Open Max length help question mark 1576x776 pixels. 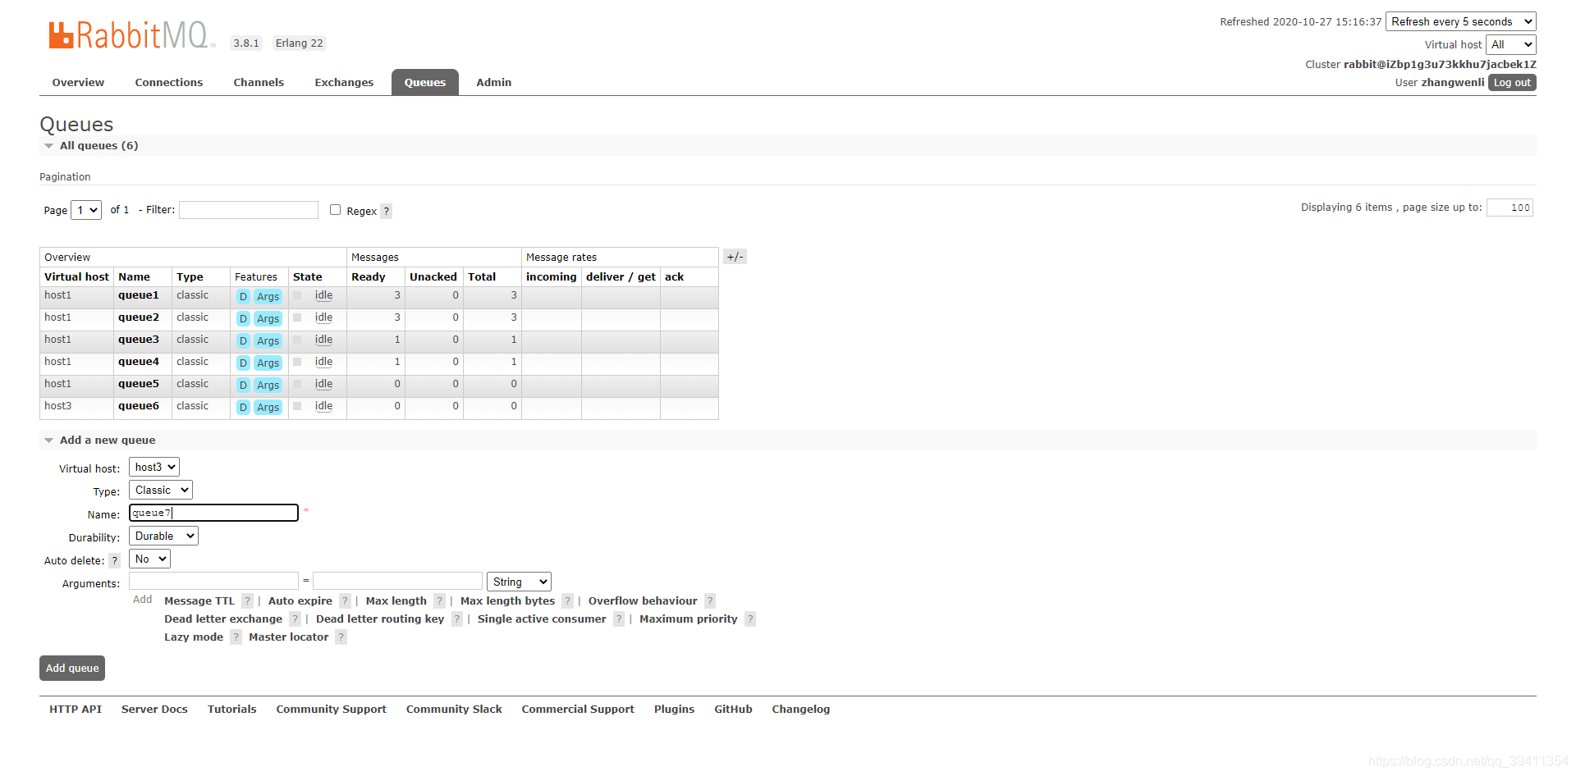pos(439,601)
